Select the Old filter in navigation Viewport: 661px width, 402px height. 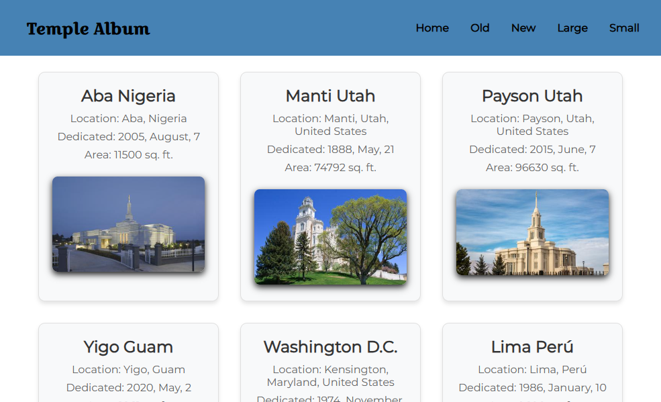[x=480, y=28]
